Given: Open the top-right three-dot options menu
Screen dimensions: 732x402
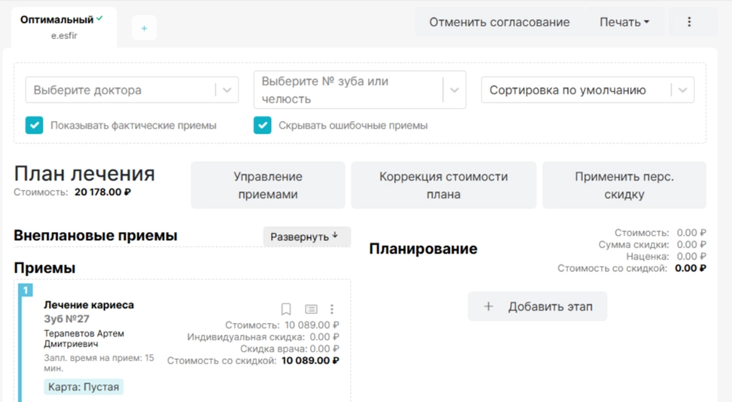Looking at the screenshot, I should point(689,23).
